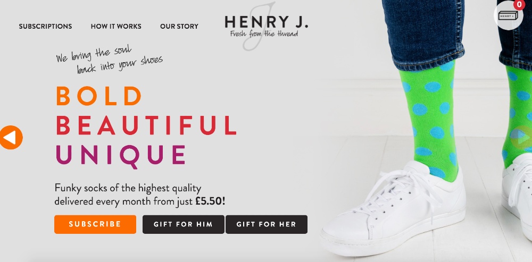Click the £5.50 price text
This screenshot has width=532, height=262.
click(210, 201)
